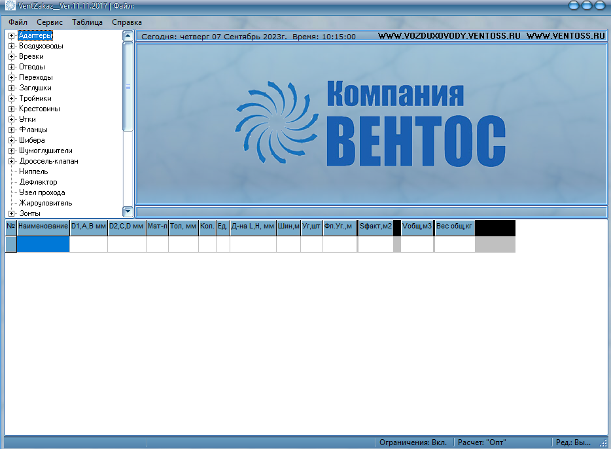Expand the Врезки tree node

(11, 56)
